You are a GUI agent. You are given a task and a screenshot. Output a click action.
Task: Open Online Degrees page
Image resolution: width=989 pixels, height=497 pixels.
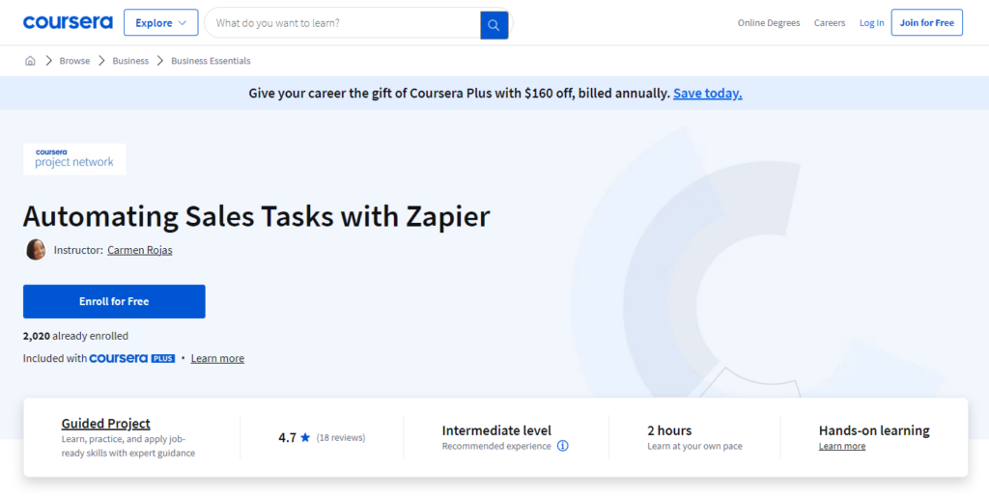pyautogui.click(x=769, y=22)
